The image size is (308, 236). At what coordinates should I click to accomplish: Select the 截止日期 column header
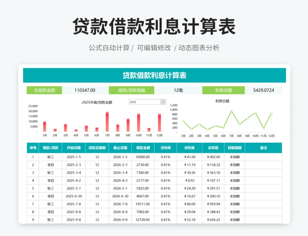[x=120, y=148]
